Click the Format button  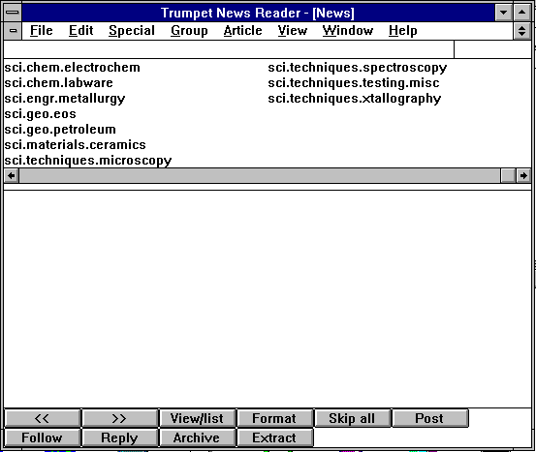[x=274, y=418]
